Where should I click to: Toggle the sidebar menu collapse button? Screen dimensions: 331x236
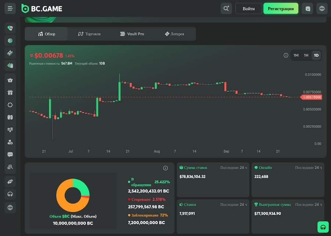[x=10, y=8]
